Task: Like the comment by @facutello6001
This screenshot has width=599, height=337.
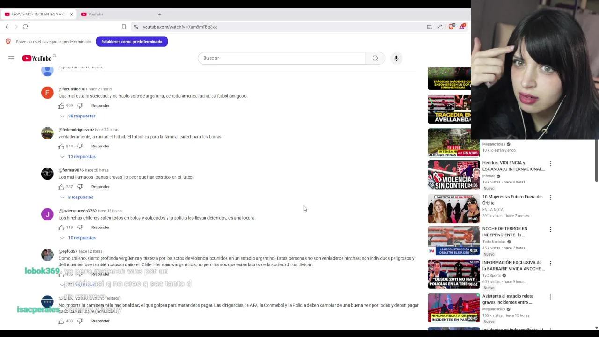Action: click(61, 106)
